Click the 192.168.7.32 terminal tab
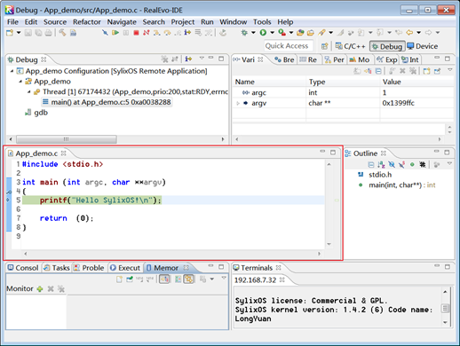Image resolution: width=460 pixels, height=346 pixels. point(259,280)
